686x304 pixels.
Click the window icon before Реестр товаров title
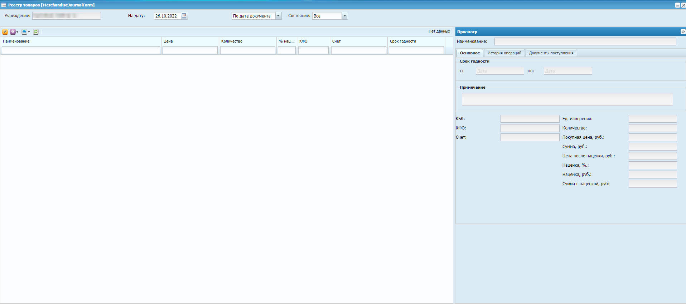[x=4, y=5]
